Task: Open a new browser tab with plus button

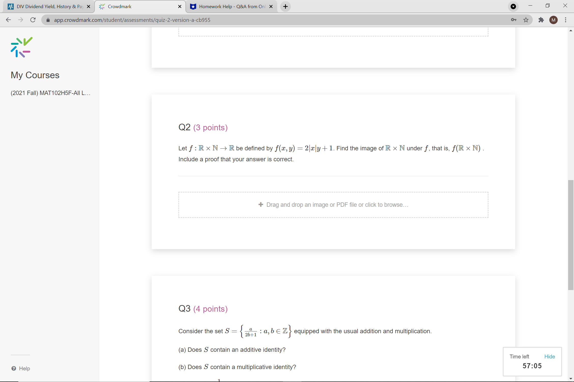Action: [x=285, y=6]
